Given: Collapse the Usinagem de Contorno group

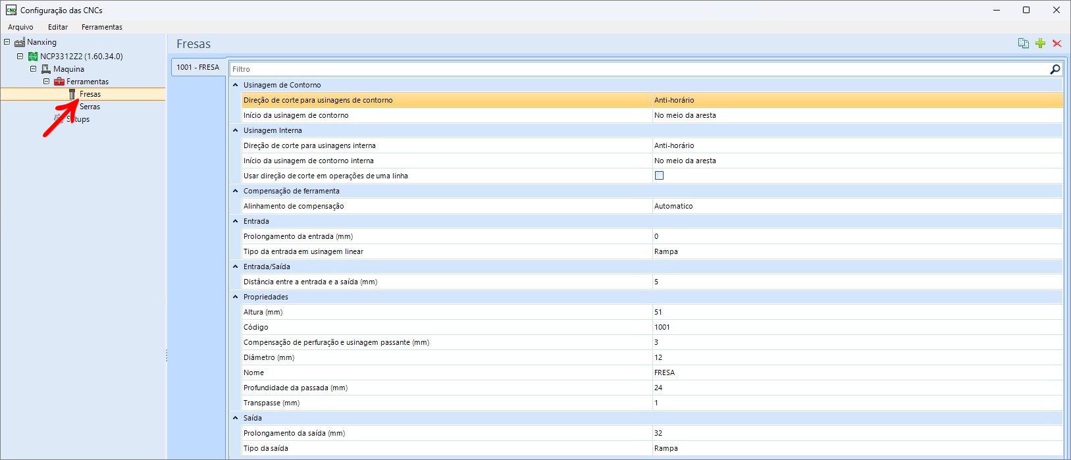Looking at the screenshot, I should tap(236, 85).
